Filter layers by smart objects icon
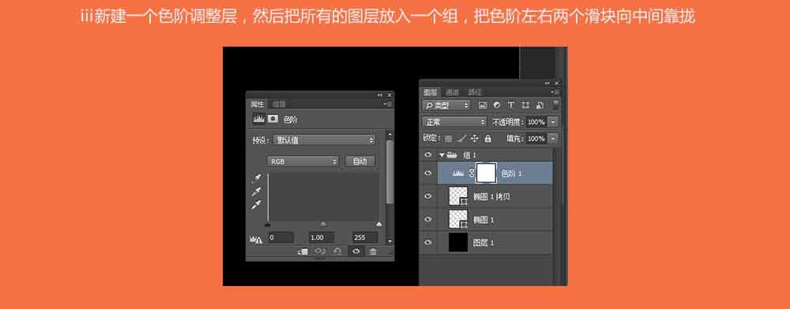 pos(540,105)
